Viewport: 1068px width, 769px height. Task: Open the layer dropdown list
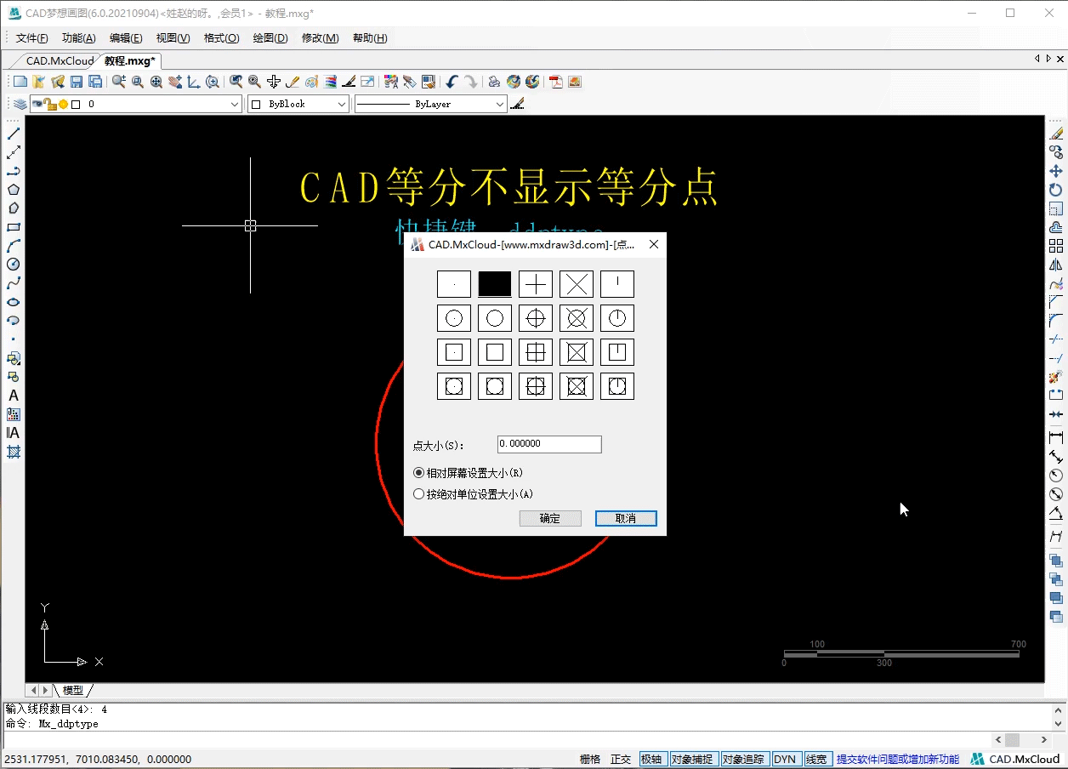pyautogui.click(x=235, y=103)
